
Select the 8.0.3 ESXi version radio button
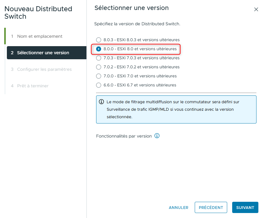(99, 40)
